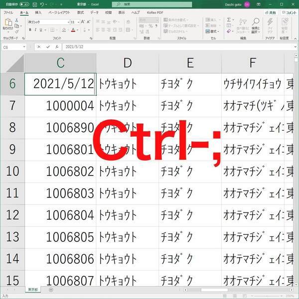Click the Undo arrow icon
The height and width of the screenshot is (299, 299).
[x=42, y=4]
